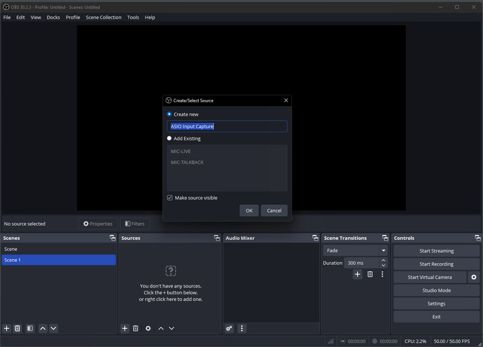Select the Add Existing radio button
This screenshot has height=347, width=483.
point(169,139)
